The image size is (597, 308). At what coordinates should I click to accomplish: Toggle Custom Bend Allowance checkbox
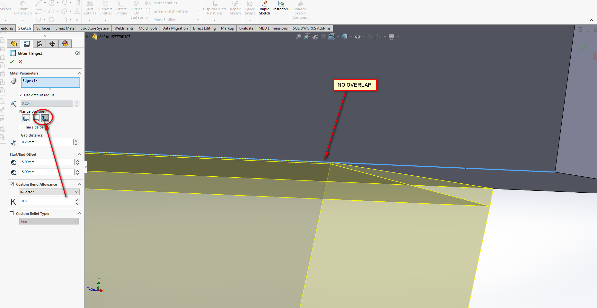click(x=12, y=184)
